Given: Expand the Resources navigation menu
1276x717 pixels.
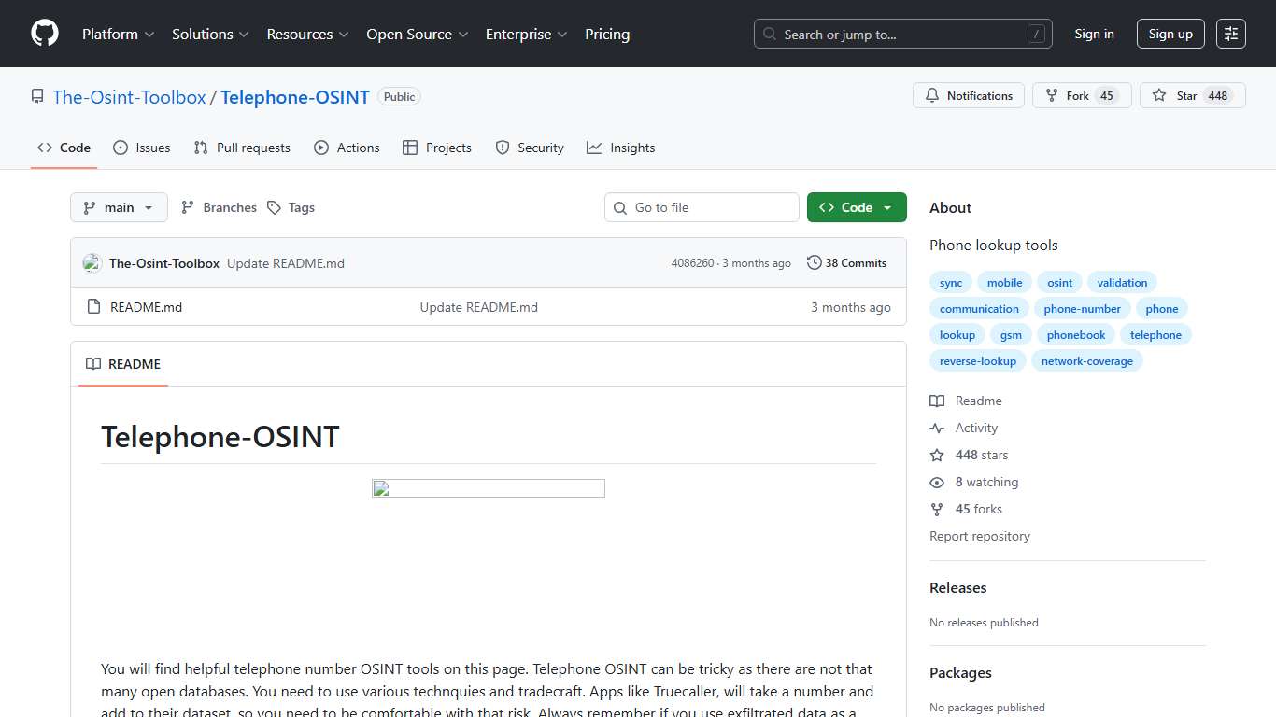Looking at the screenshot, I should tap(306, 34).
